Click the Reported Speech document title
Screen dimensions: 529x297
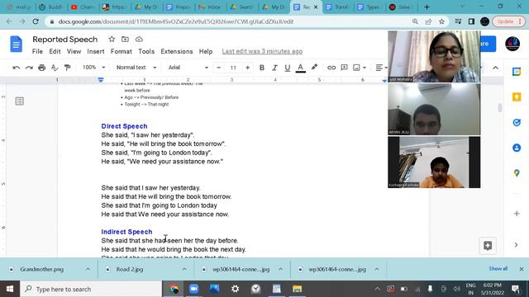[65, 40]
